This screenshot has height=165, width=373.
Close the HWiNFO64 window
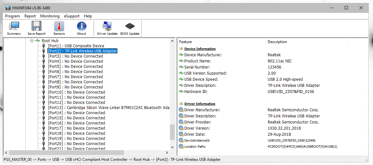click(361, 8)
